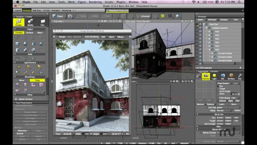Screen dimensions: 257x145
Task: Choose the point light (sun) tool
Action: point(19,67)
